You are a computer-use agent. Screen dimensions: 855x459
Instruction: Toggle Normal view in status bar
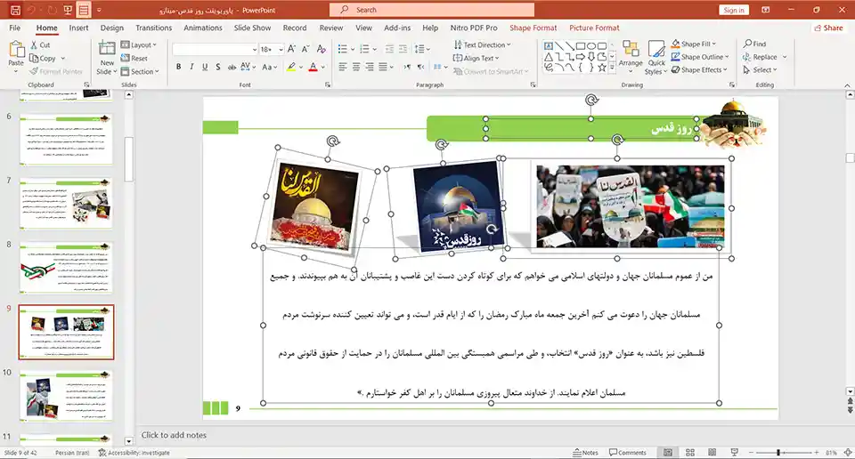pos(668,453)
